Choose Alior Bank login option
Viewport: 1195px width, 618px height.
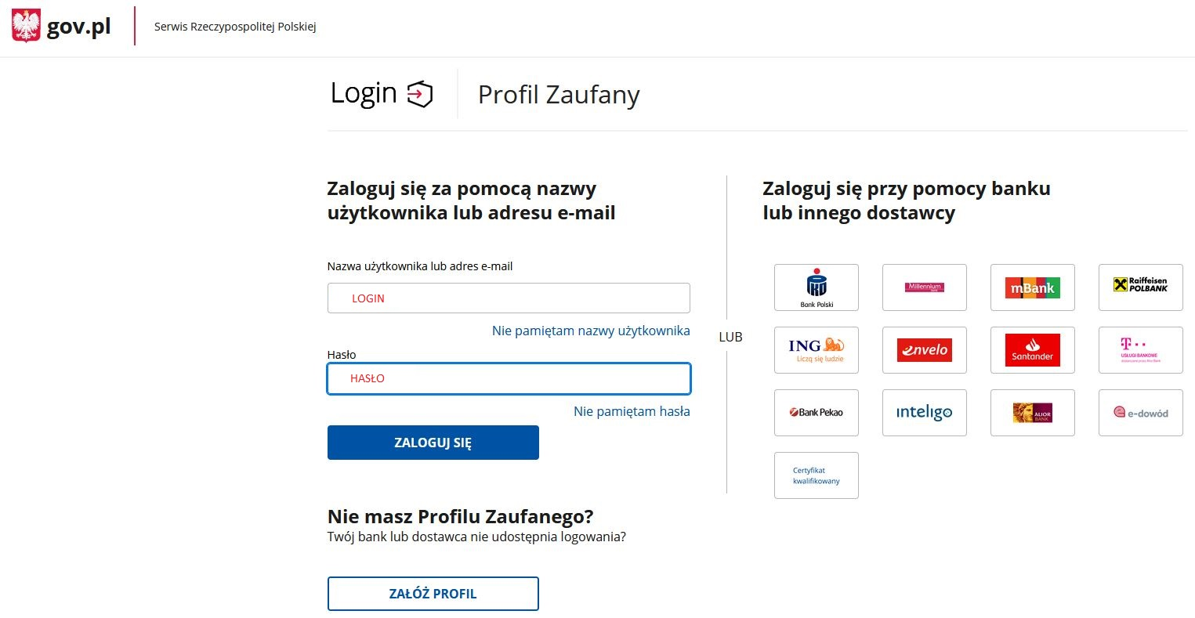1032,413
